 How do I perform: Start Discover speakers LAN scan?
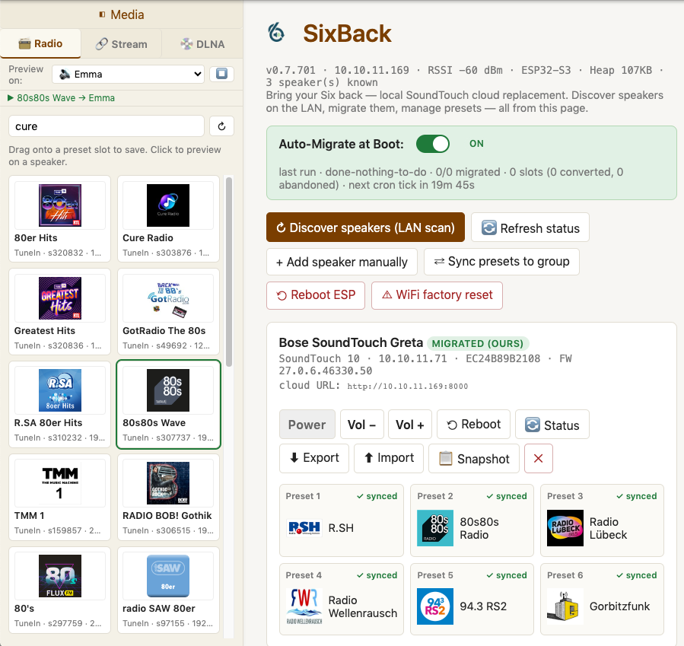coord(365,228)
